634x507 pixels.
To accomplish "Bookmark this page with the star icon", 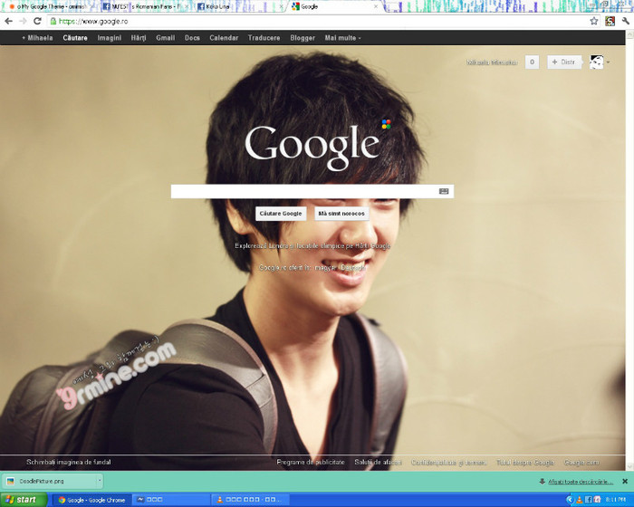I will click(594, 21).
